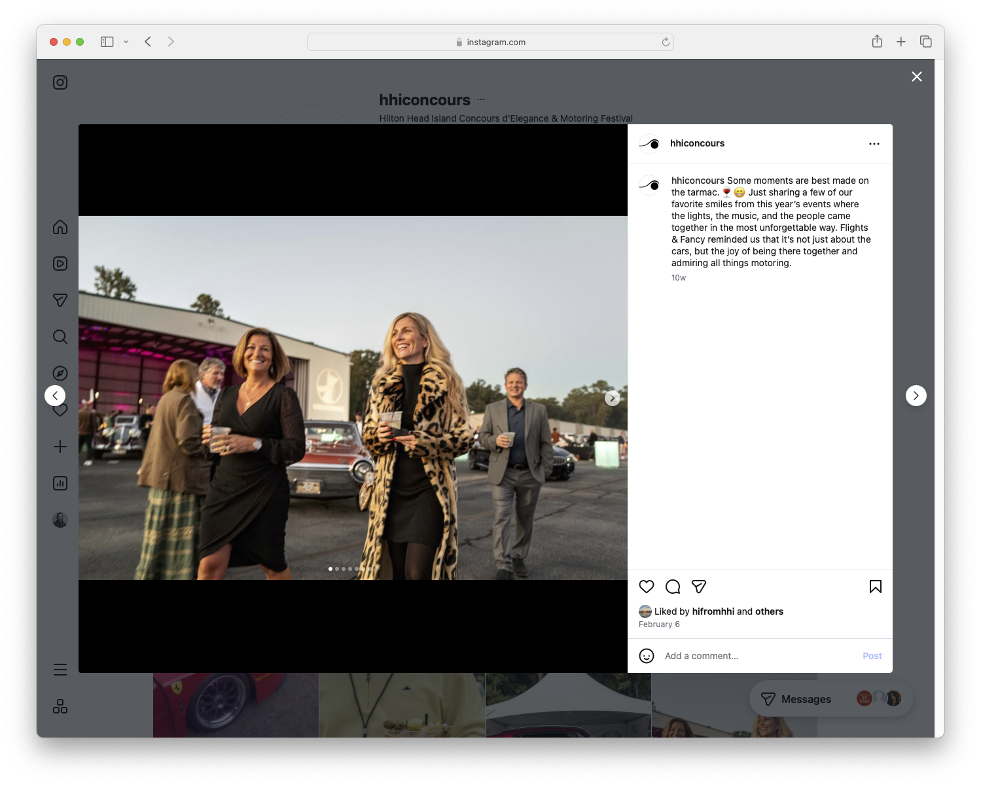Open the Instagram home feed
The height and width of the screenshot is (786, 981).
tap(60, 227)
